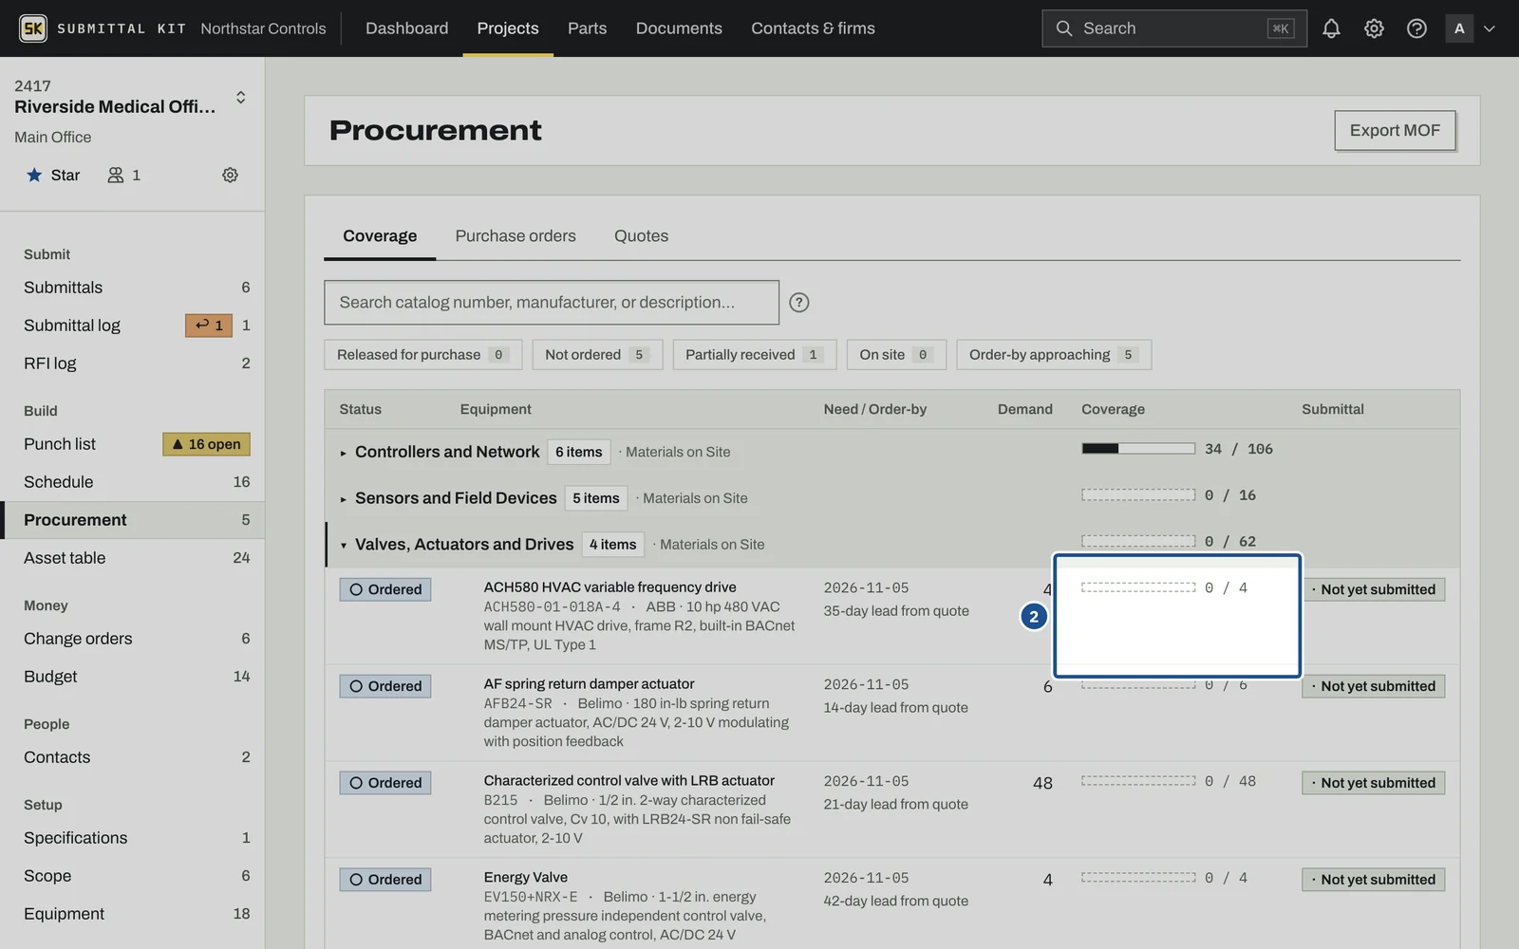Image resolution: width=1519 pixels, height=949 pixels.
Task: Open project members icon showing 1
Action: point(123,175)
